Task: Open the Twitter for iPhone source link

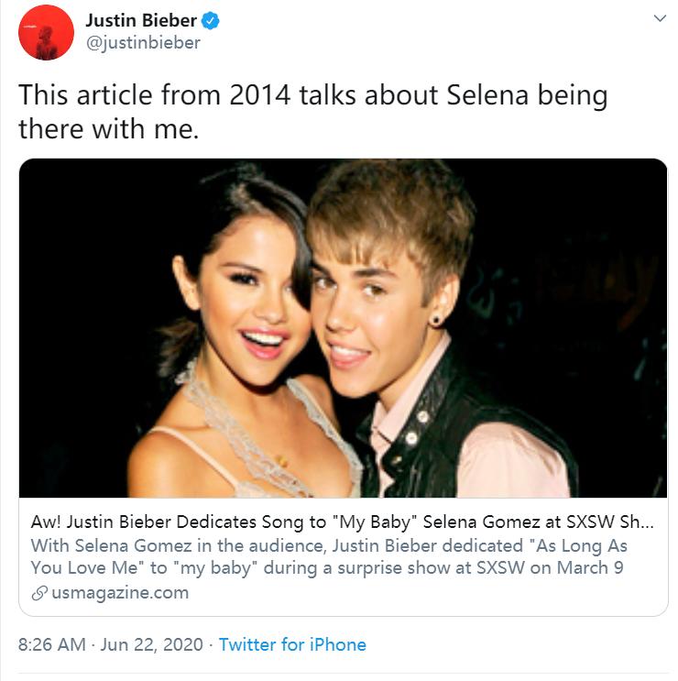Action: (292, 644)
